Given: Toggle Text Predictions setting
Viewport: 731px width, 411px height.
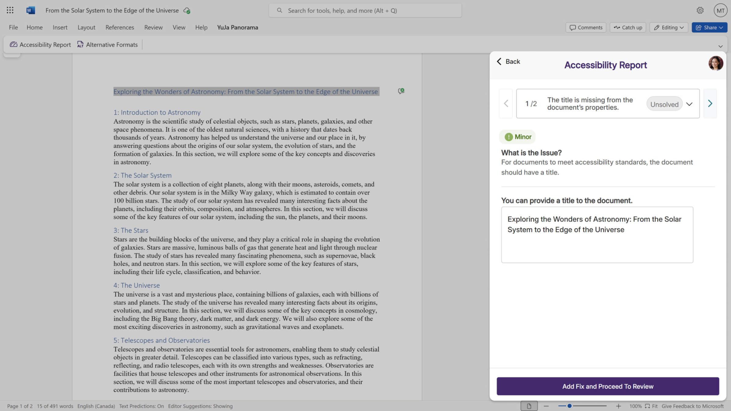Looking at the screenshot, I should pyautogui.click(x=141, y=406).
